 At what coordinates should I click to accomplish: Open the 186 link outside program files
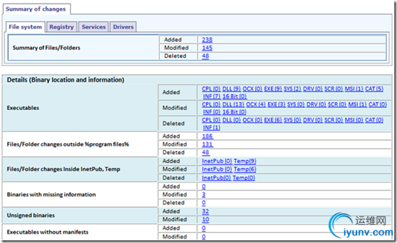point(207,136)
